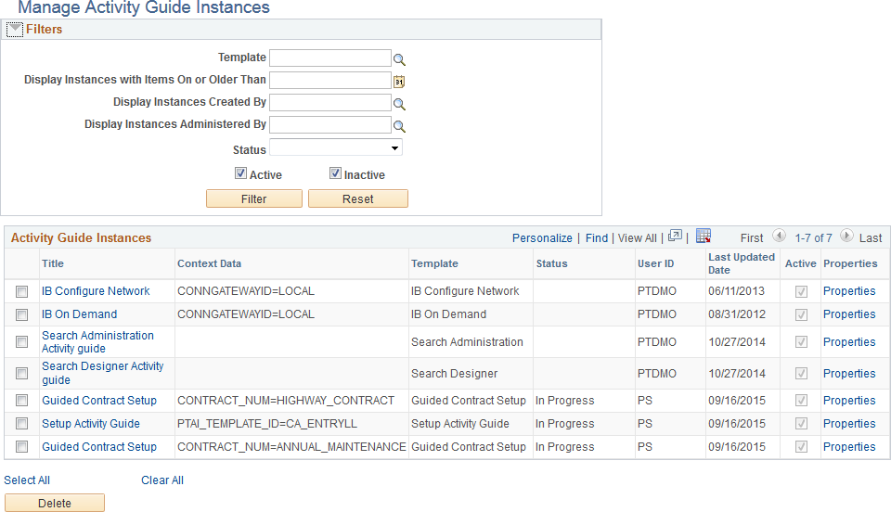The width and height of the screenshot is (891, 512).
Task: Download grid to spreadsheet icon
Action: coord(704,237)
